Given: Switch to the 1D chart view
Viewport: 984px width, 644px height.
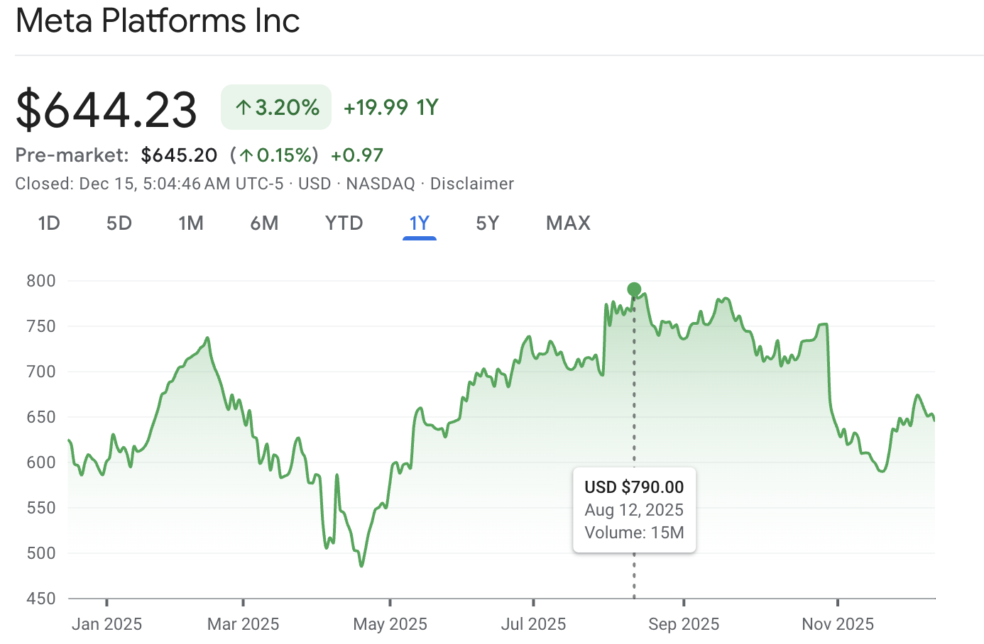Looking at the screenshot, I should [x=48, y=223].
